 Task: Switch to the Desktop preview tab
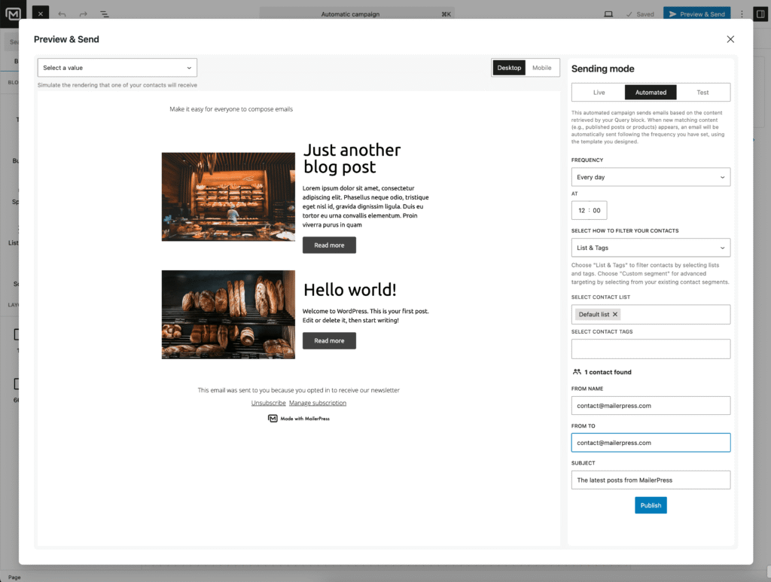pyautogui.click(x=508, y=67)
